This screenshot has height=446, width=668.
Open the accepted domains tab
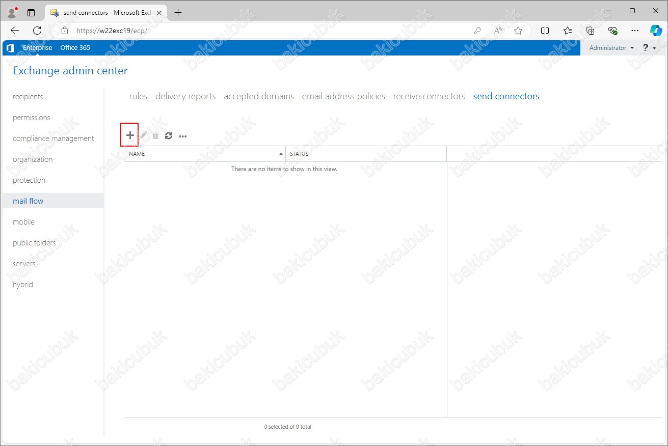(259, 96)
